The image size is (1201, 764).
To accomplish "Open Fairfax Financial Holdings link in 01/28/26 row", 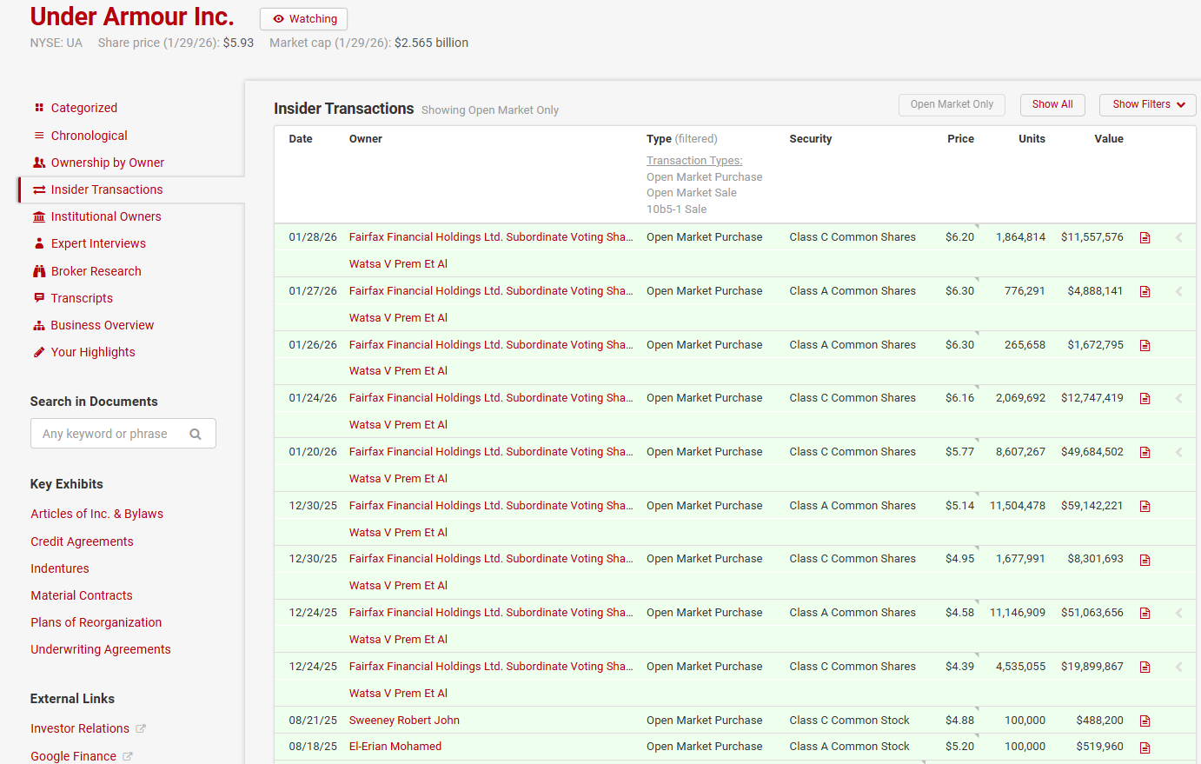I will tap(491, 237).
